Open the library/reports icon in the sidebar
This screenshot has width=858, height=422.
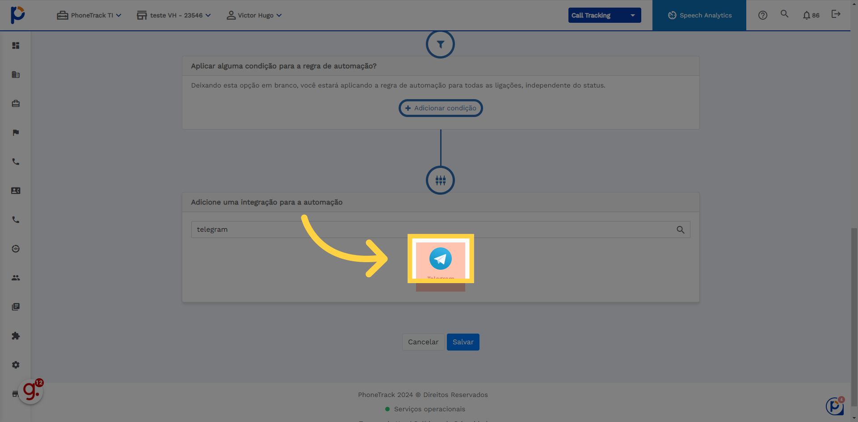16,307
